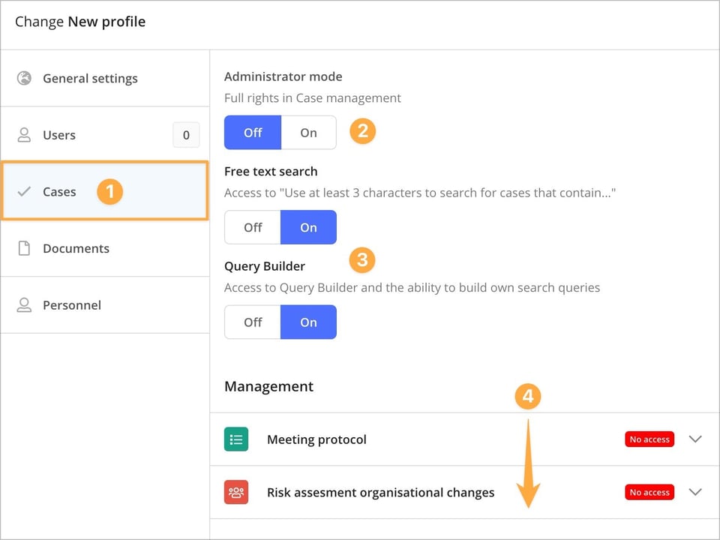Screen dimensions: 720x540
Task: Click the Users person icon
Action: [x=24, y=135]
